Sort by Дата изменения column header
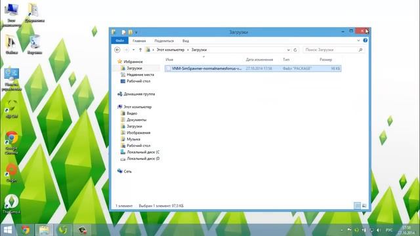 (259, 60)
